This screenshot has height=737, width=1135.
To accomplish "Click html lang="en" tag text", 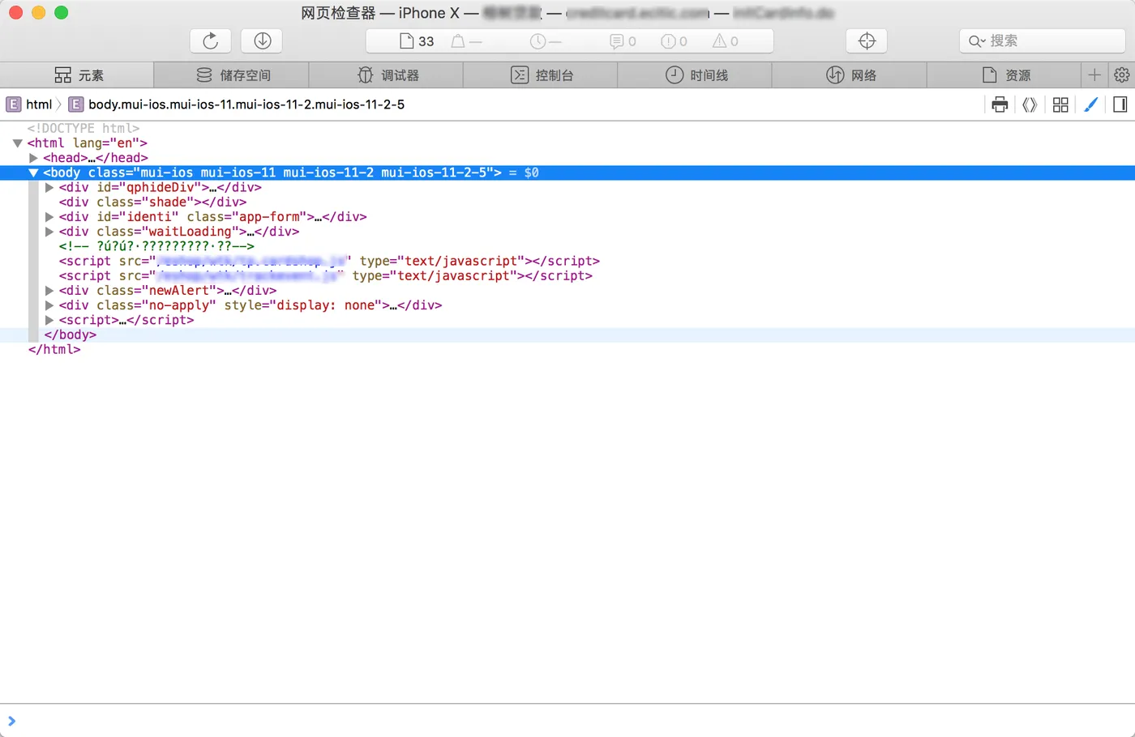I will pos(87,143).
